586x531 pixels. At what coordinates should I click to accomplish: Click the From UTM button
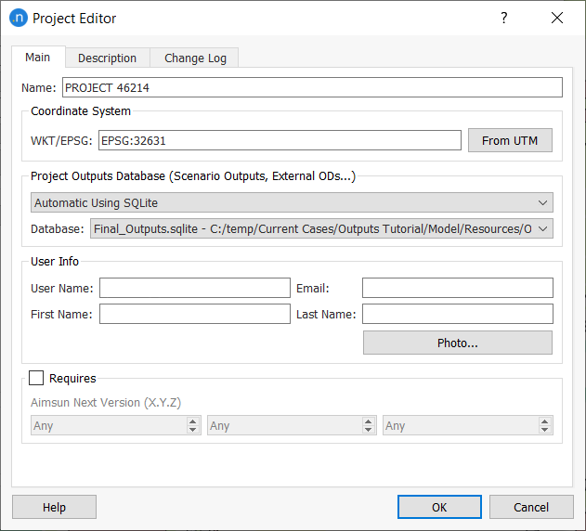(510, 140)
